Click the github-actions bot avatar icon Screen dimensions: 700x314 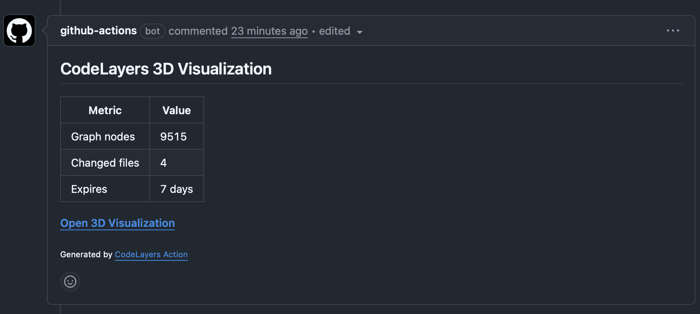[19, 31]
